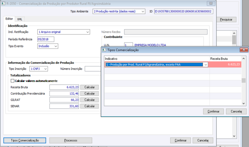
Task: Cancel the Tipos Comercialização dialog
Action: [236, 111]
